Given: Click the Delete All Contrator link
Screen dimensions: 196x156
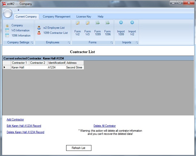Looking at the screenshot, I should pyautogui.click(x=104, y=126).
